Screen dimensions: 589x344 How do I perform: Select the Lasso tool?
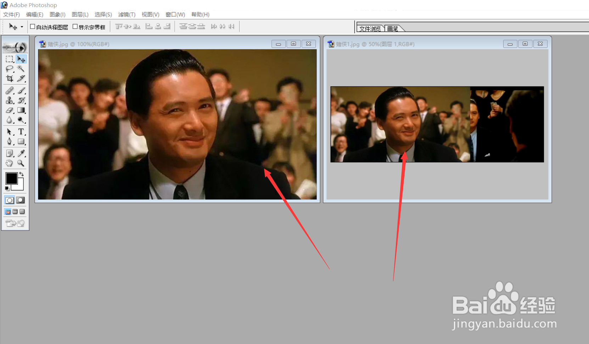[10, 69]
